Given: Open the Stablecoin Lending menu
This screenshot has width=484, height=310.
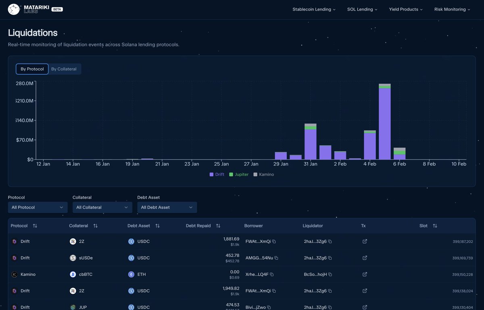Looking at the screenshot, I should tap(314, 9).
